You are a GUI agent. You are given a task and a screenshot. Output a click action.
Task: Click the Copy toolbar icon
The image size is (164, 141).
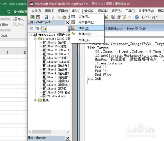(x=59, y=17)
